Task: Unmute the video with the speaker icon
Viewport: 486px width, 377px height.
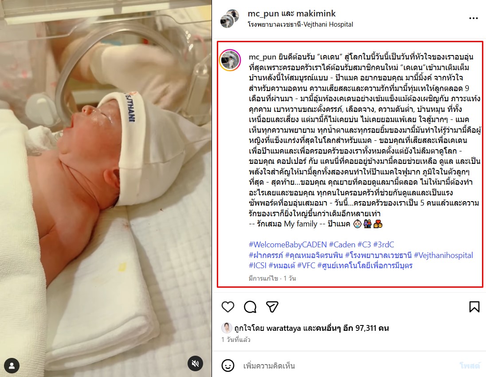Action: (x=195, y=363)
